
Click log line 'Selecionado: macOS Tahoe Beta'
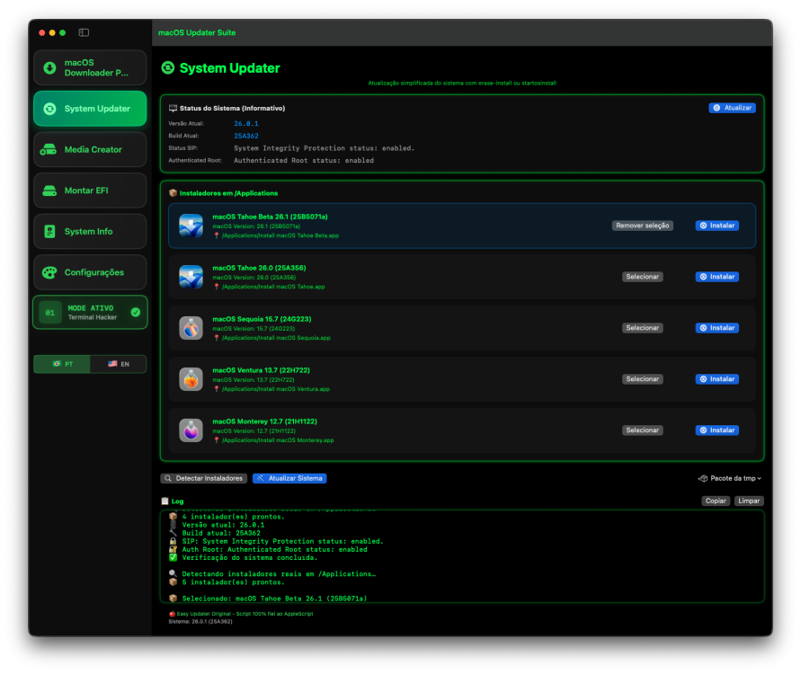274,599
